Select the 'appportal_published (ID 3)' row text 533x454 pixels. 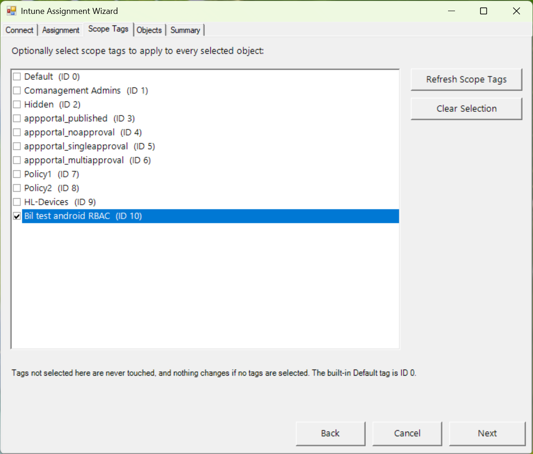(79, 118)
